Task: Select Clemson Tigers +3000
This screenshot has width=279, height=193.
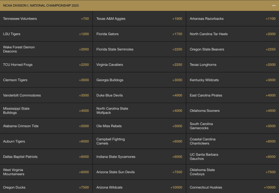Action: click(x=46, y=80)
